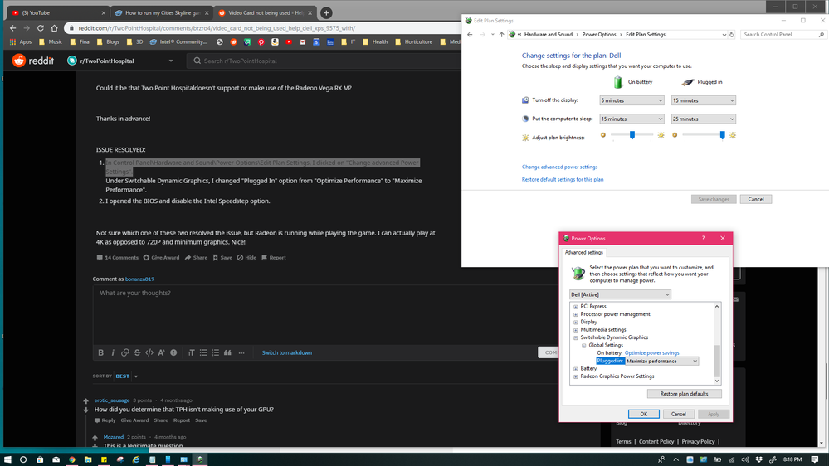Open the r/TwoPointHospital community dropdown
This screenshot has width=829, height=466.
120,61
